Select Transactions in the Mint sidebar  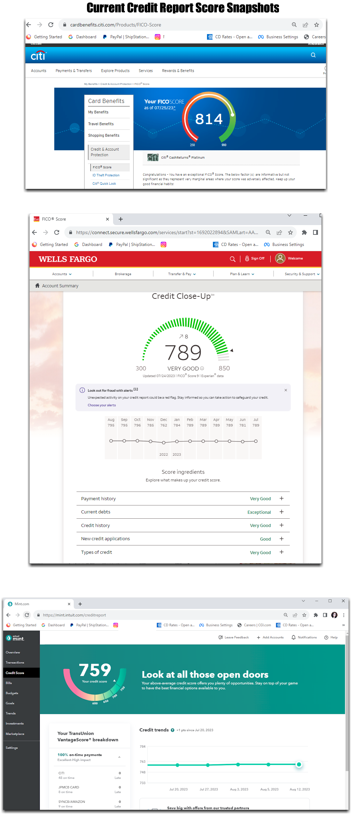coord(15,662)
